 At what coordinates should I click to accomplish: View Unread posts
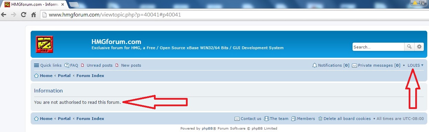click(x=97, y=65)
